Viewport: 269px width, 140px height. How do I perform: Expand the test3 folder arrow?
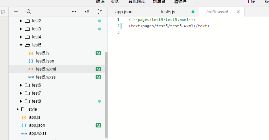21,29
